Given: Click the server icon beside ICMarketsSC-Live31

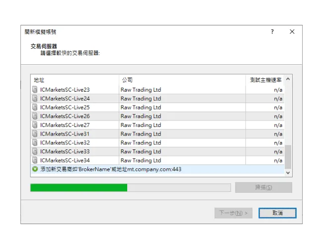Looking at the screenshot, I should pyautogui.click(x=35, y=134).
